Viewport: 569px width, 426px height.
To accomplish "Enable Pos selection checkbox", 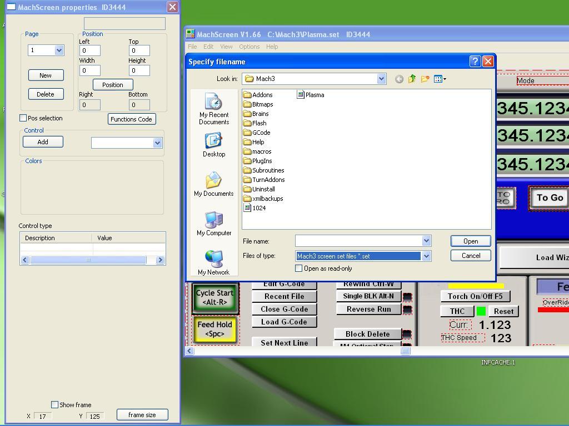I will [23, 118].
